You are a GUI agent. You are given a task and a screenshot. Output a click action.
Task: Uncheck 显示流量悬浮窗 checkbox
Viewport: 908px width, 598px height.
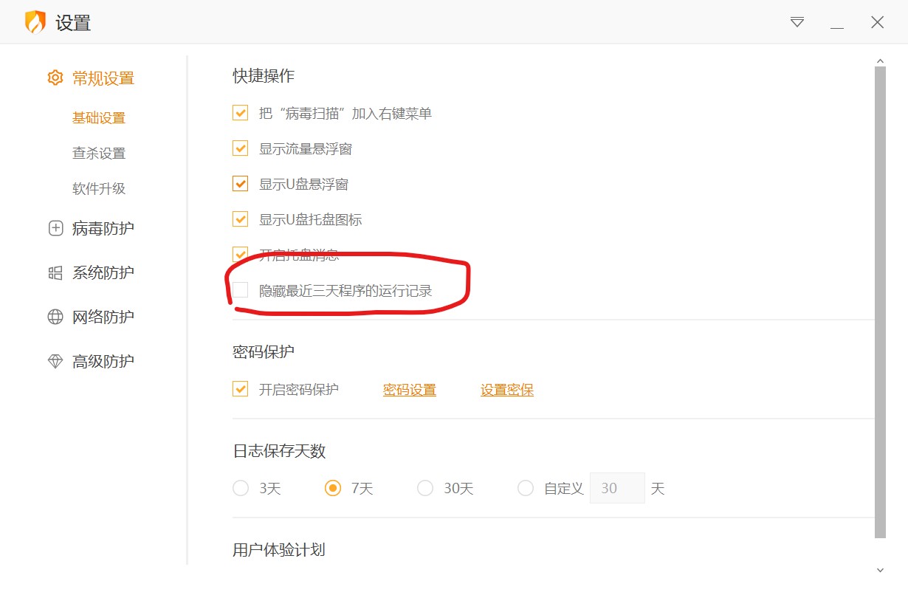pyautogui.click(x=240, y=148)
